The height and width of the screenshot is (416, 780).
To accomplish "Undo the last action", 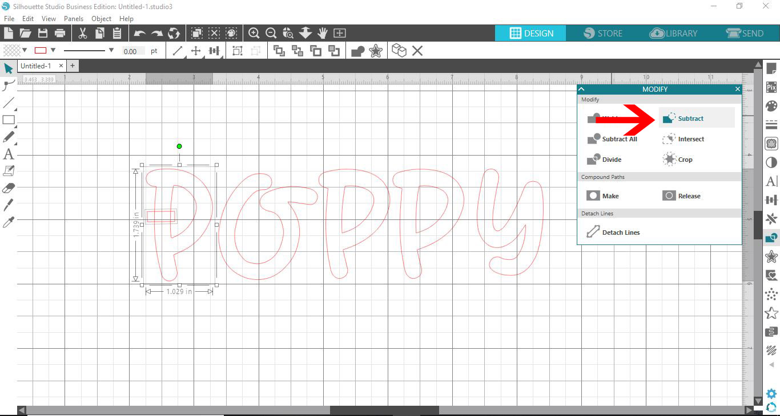I will click(139, 33).
